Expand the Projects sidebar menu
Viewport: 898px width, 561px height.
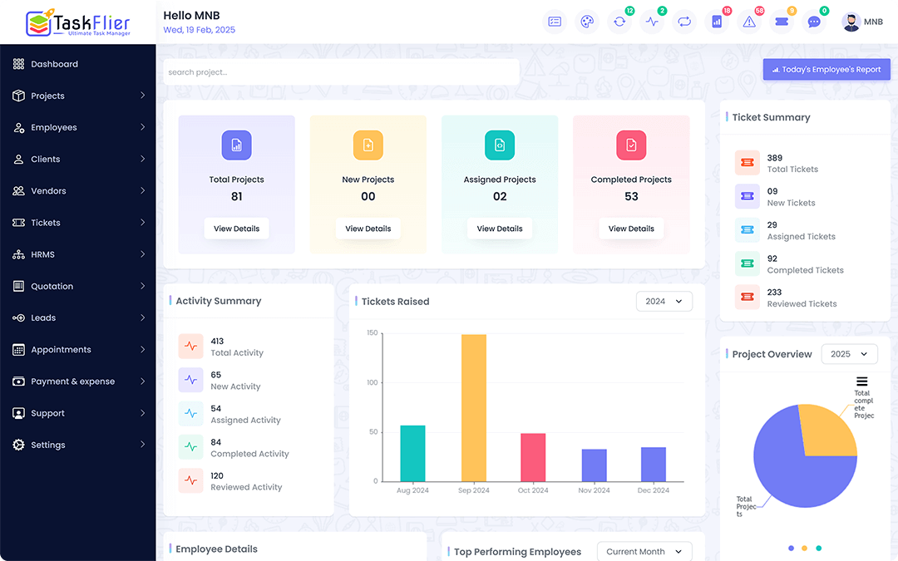[x=78, y=96]
